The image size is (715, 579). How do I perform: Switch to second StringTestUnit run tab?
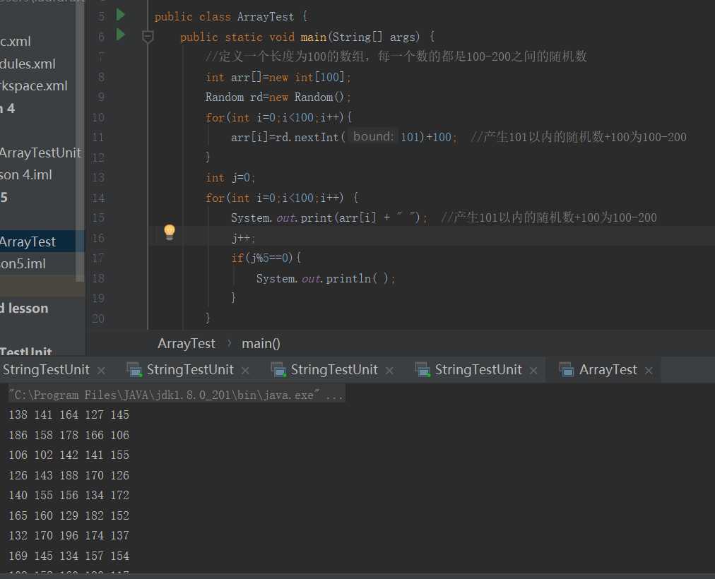(190, 370)
